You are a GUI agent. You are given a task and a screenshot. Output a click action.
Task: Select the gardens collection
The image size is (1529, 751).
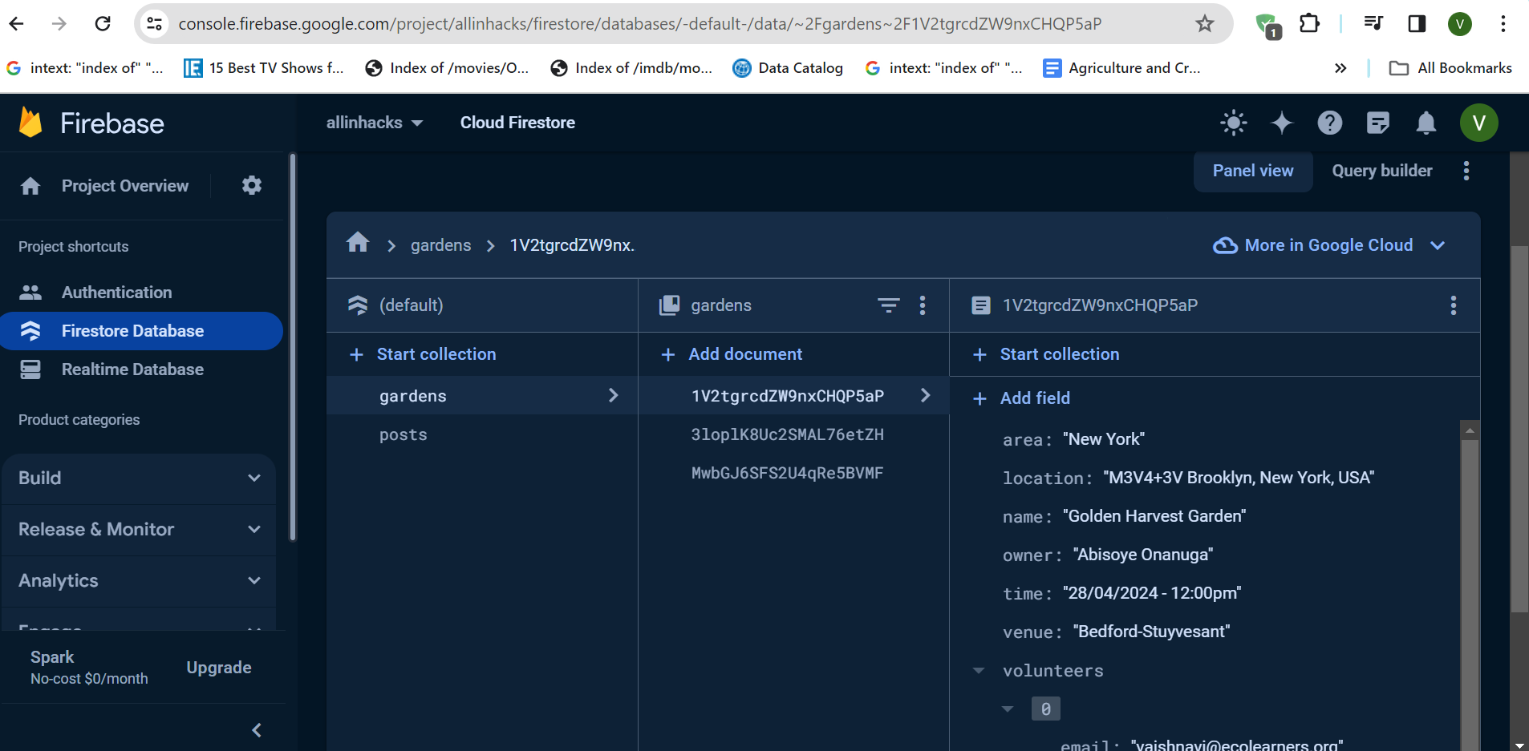pos(482,395)
